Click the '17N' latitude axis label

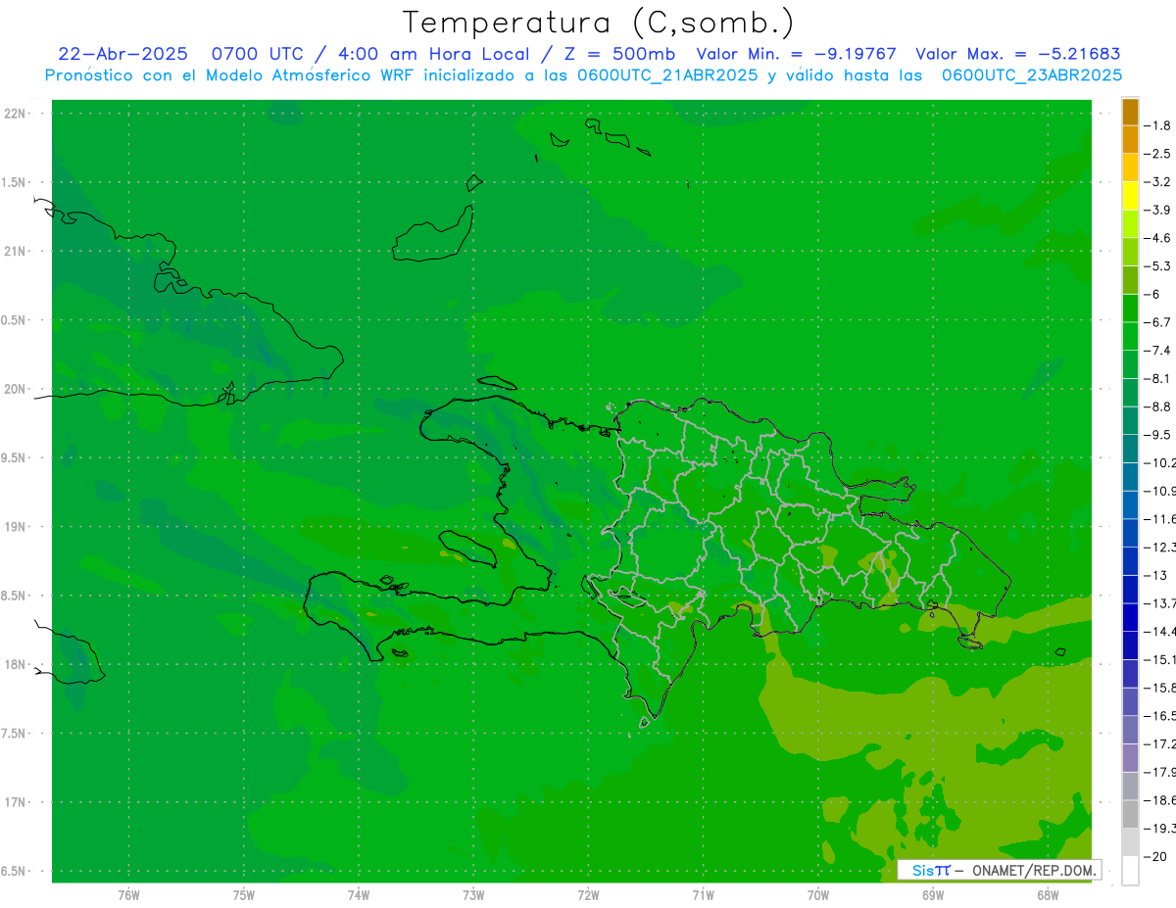click(x=16, y=802)
